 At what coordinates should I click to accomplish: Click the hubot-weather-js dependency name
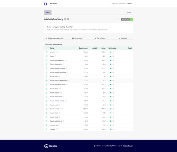[56, 121]
